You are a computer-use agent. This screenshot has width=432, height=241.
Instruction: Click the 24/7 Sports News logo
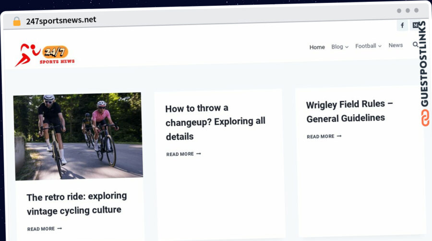[45, 55]
